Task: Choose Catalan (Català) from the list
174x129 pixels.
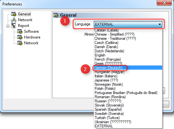Action: (128, 30)
